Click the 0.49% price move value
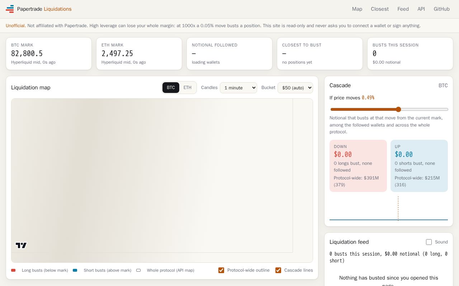 (x=368, y=98)
